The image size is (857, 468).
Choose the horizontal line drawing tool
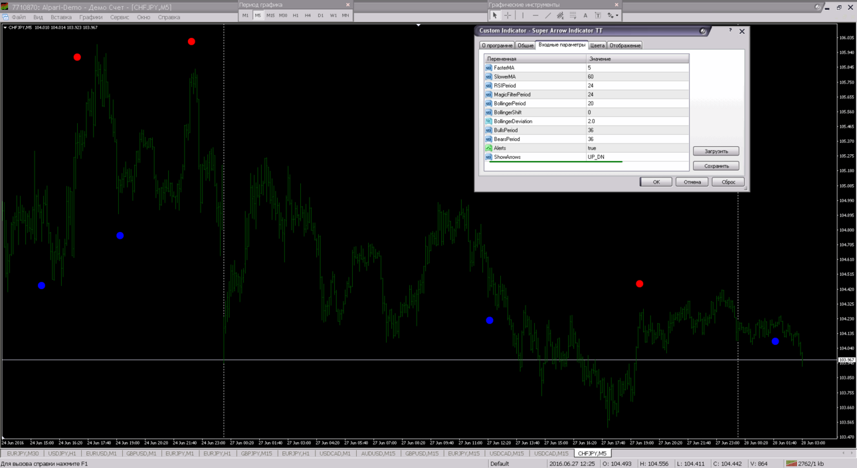click(x=535, y=15)
